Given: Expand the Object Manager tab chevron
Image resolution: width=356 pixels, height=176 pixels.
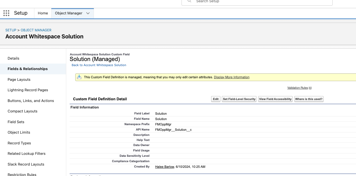Looking at the screenshot, I should coord(88,13).
